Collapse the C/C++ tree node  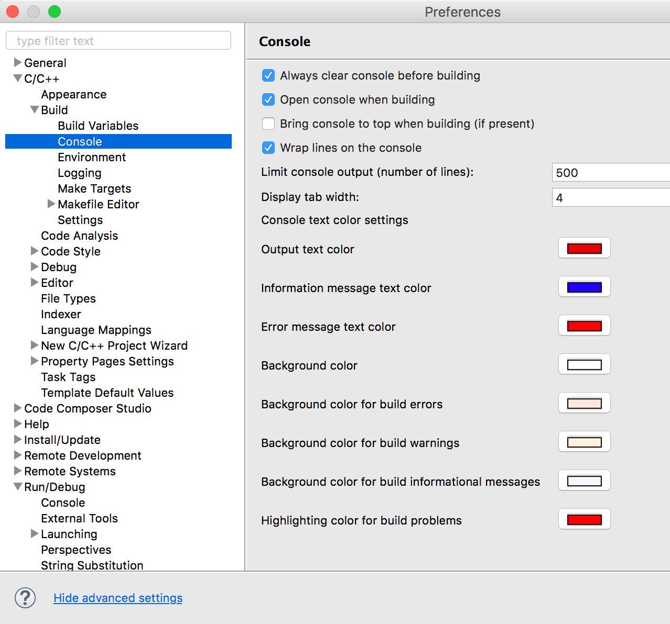click(x=18, y=79)
